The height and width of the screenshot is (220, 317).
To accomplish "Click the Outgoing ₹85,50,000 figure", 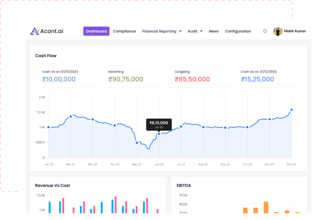I will pos(192,79).
